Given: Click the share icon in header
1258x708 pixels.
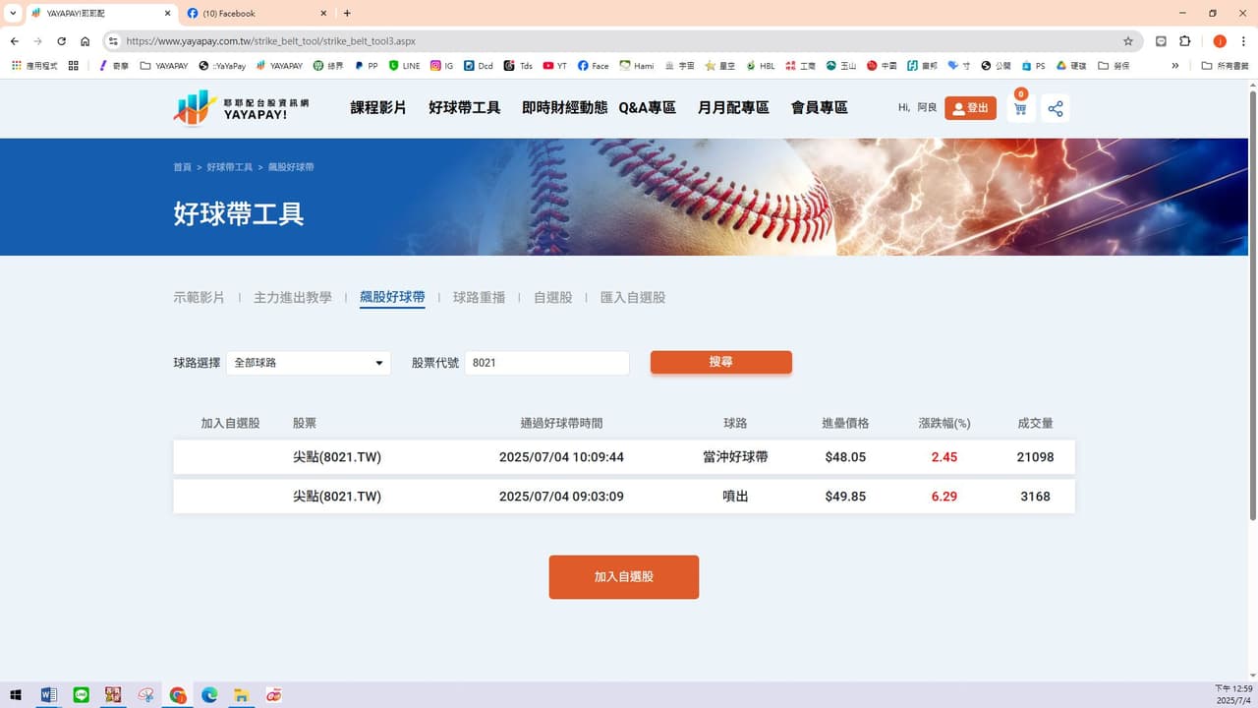Looking at the screenshot, I should point(1056,108).
